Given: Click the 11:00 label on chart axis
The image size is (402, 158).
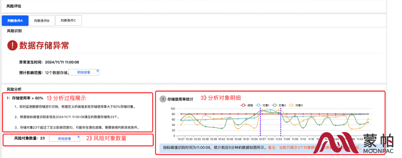Looking at the screenshot, I should 271,139.
